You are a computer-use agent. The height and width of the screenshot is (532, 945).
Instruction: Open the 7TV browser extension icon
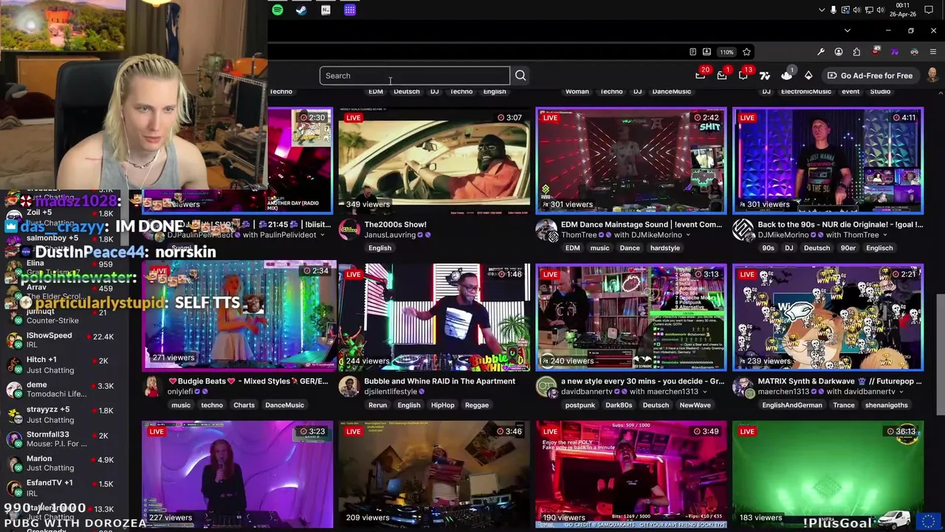coord(895,52)
